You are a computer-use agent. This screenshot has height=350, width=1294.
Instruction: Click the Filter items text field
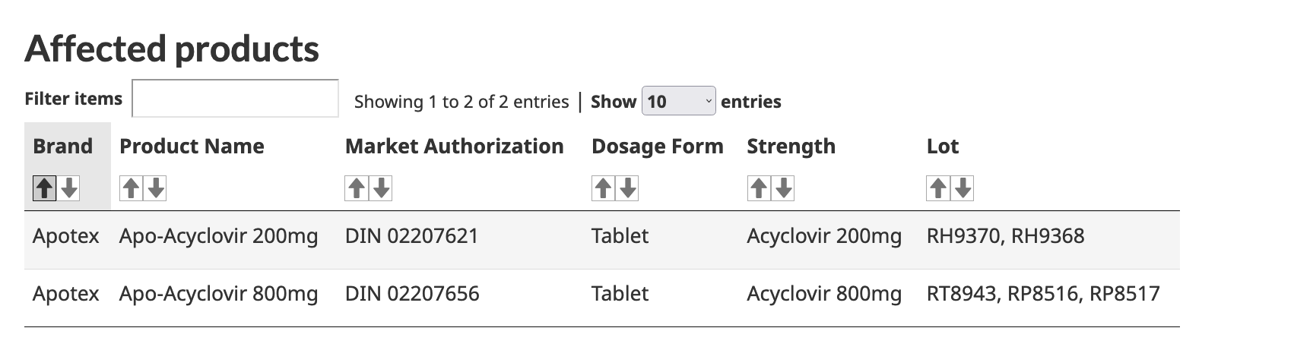coord(236,99)
